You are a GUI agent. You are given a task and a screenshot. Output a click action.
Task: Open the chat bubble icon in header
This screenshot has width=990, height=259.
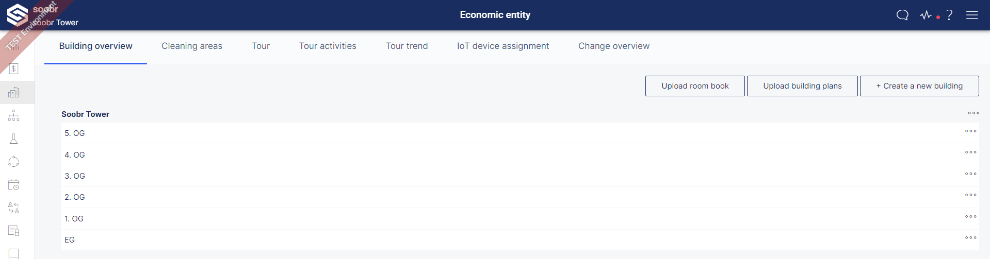click(x=902, y=15)
